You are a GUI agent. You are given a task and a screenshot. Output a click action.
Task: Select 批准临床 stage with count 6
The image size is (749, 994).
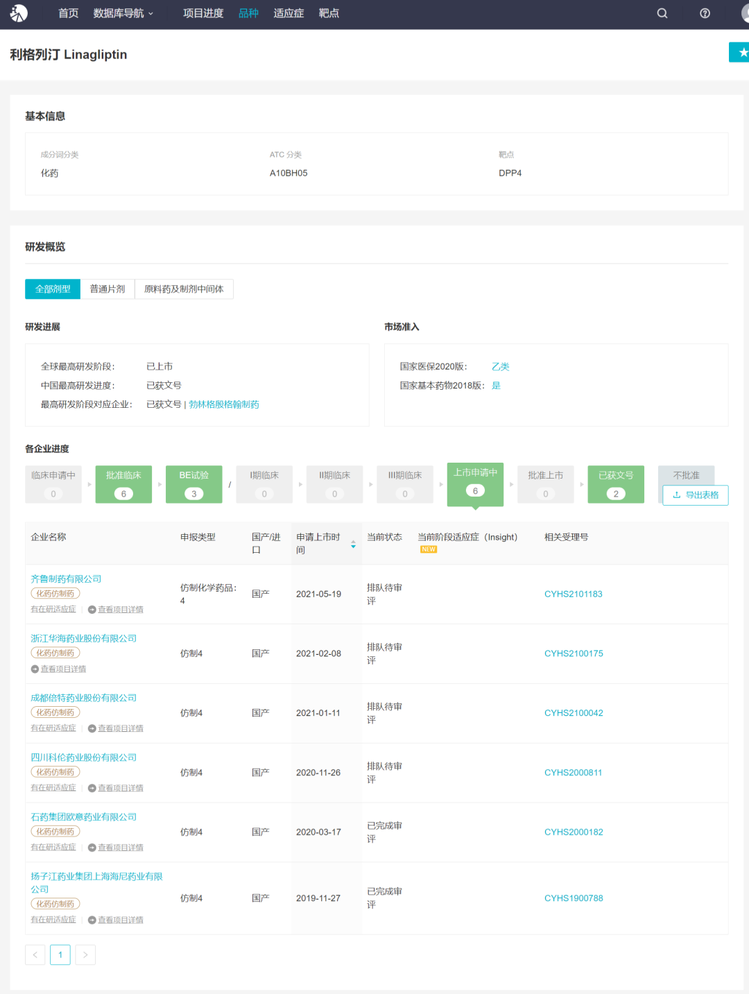123,484
